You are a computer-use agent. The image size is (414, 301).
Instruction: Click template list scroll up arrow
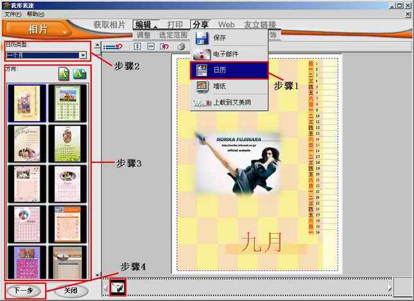[x=97, y=45]
